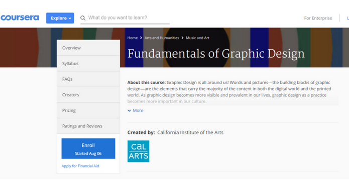Click California Institute of the Arts text
The height and width of the screenshot is (196, 349).
[x=190, y=133]
